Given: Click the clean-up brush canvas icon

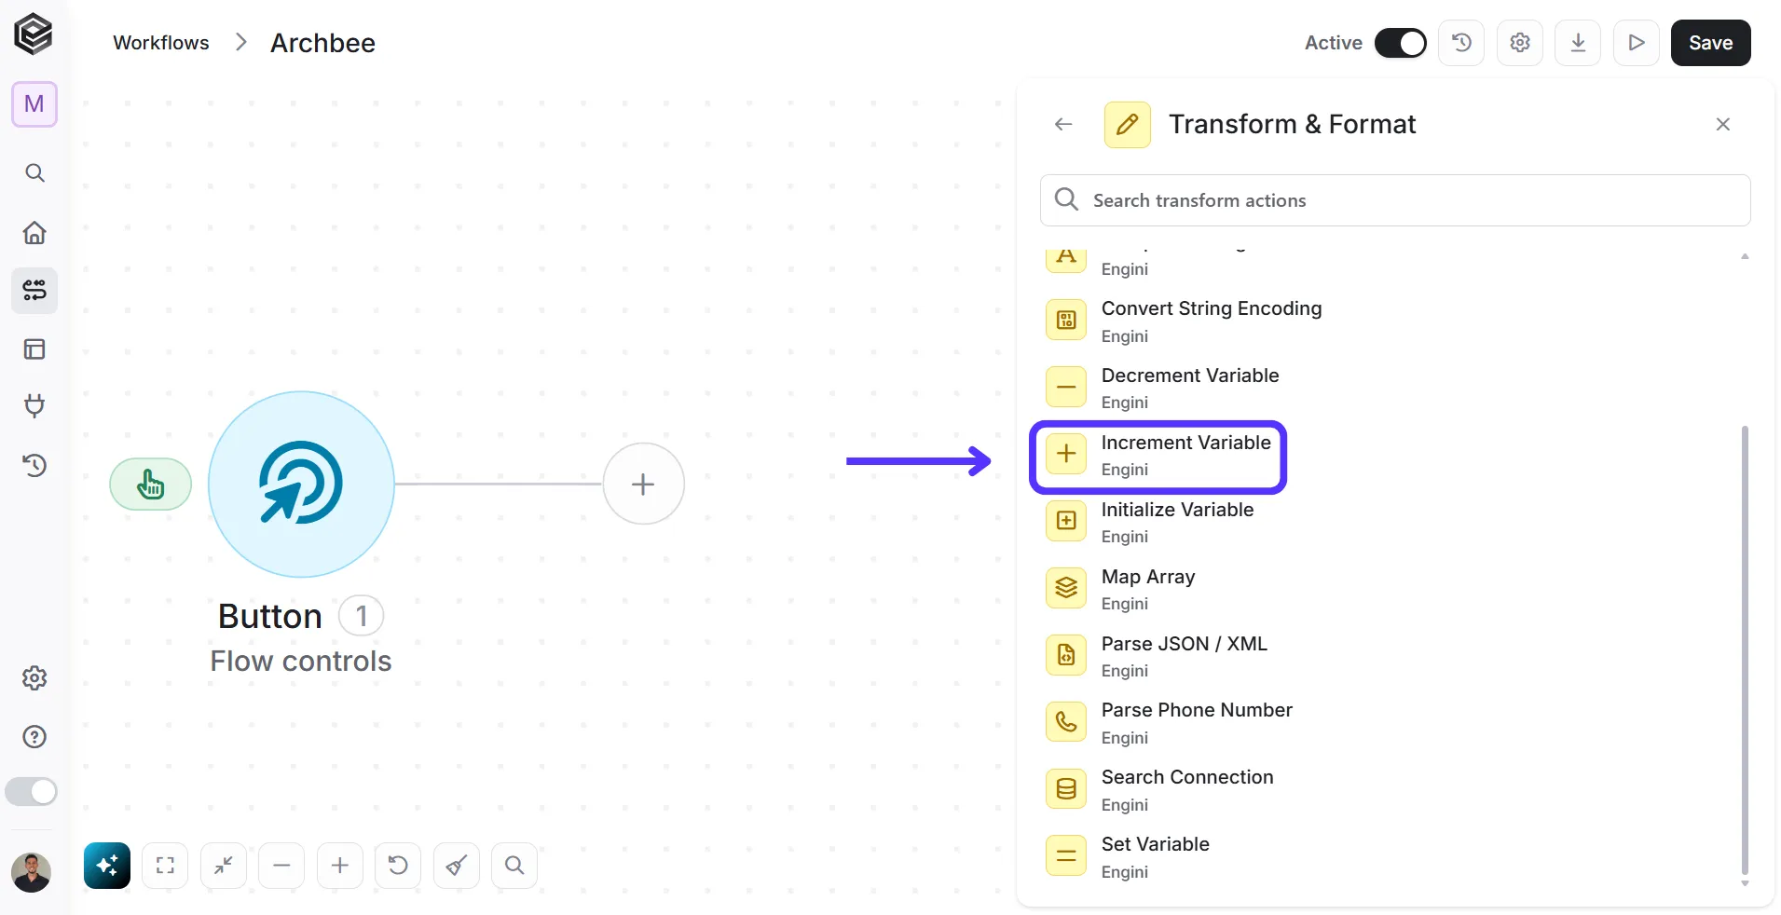Looking at the screenshot, I should 457,866.
